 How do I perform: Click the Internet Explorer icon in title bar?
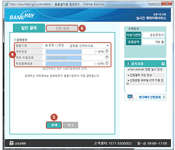coord(6,4)
